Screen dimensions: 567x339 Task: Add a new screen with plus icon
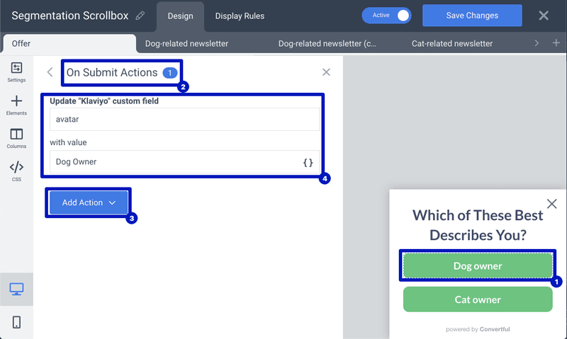tap(556, 43)
